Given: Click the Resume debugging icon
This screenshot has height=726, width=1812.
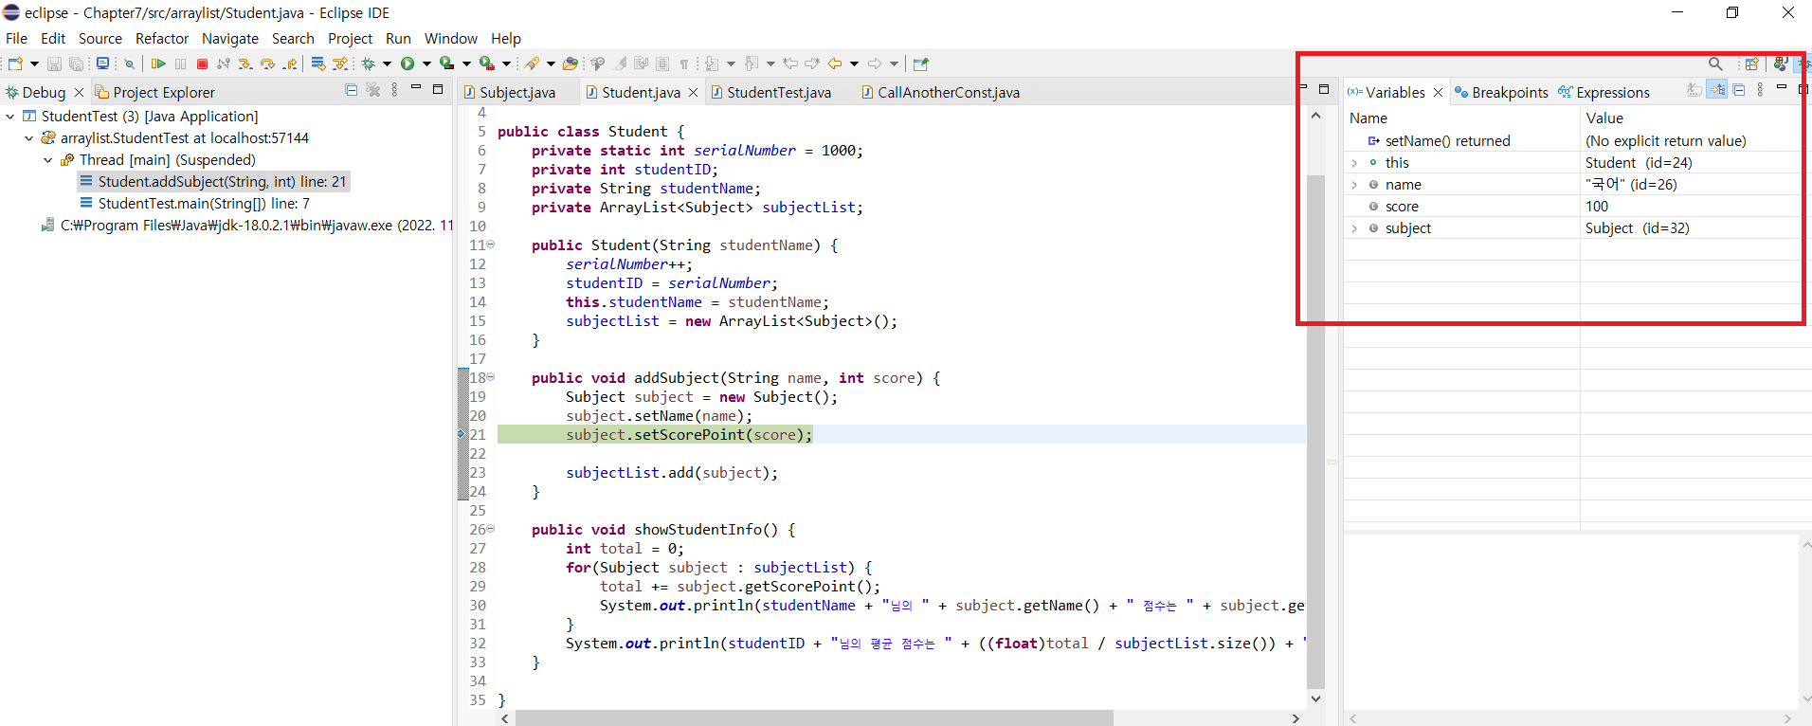Looking at the screenshot, I should tap(158, 64).
